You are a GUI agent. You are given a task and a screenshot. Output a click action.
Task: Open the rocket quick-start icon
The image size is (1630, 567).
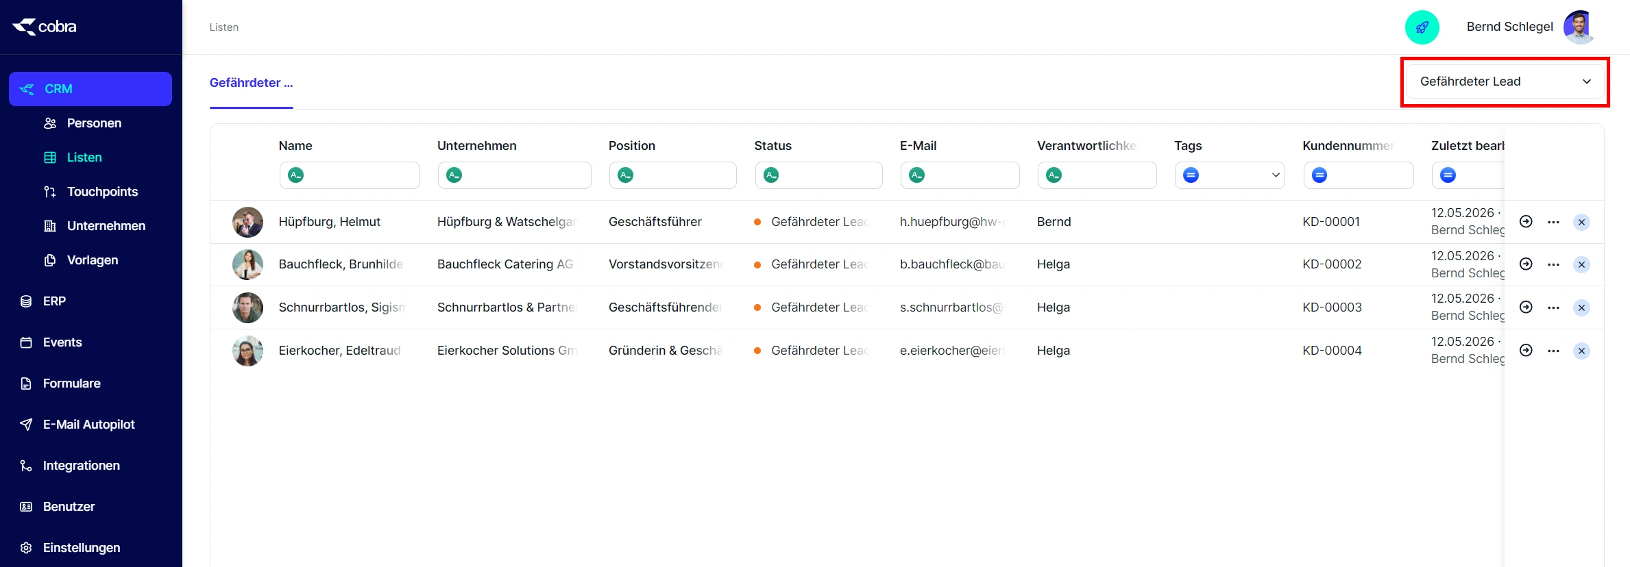tap(1422, 27)
